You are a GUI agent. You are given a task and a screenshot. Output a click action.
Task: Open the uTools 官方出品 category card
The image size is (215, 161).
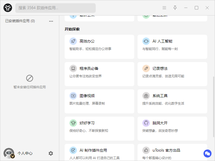coord(172,152)
